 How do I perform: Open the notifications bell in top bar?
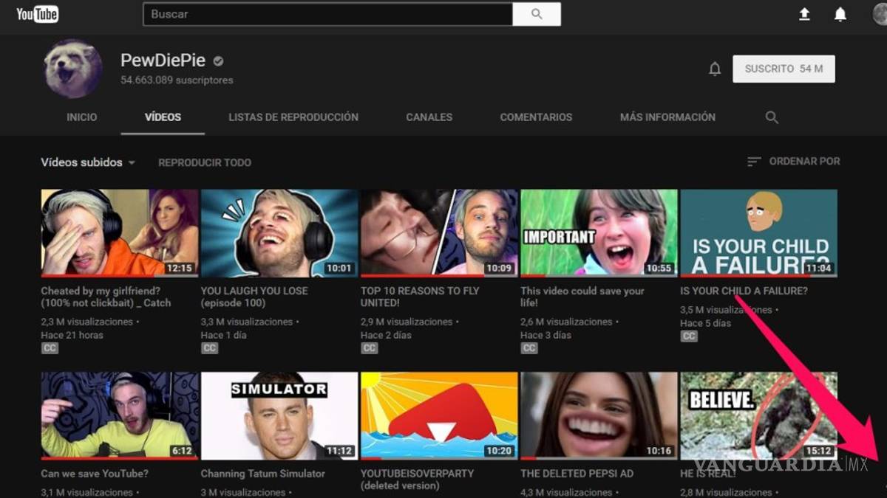(840, 14)
